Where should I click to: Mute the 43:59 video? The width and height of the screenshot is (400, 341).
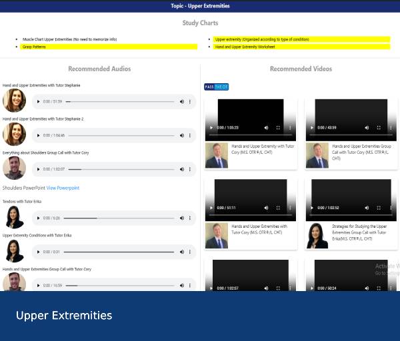[x=367, y=127]
